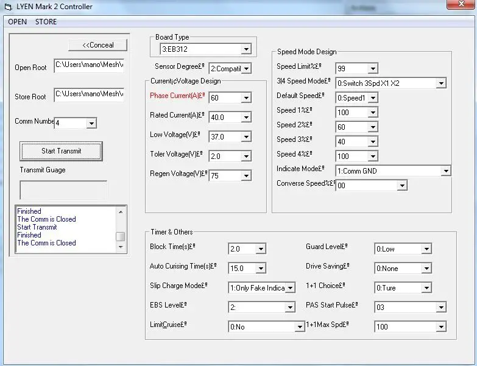This screenshot has height=366, width=477.
Task: Expand the Drive Saving dropdown
Action: tap(426, 269)
